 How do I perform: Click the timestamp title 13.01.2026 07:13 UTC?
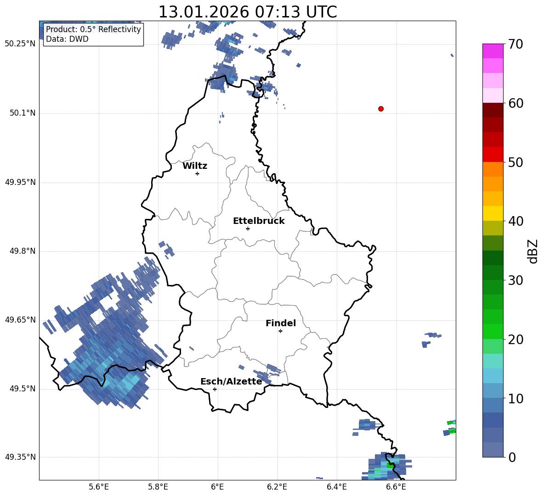point(247,12)
